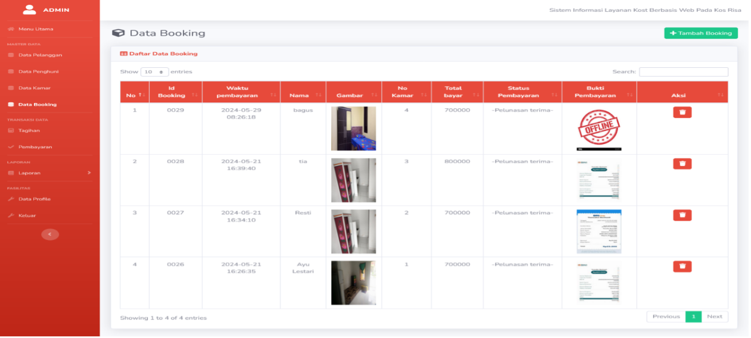Collapse sidebar with round arrow icon

tap(50, 234)
